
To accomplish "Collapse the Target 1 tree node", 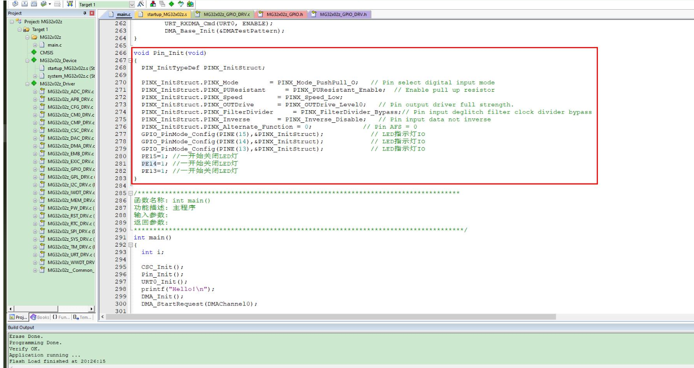I will click(20, 30).
